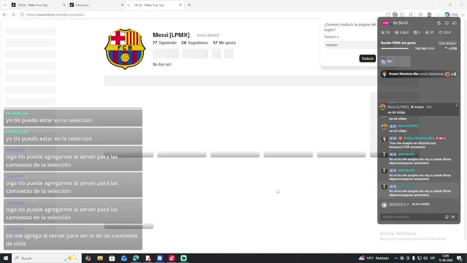The width and height of the screenshot is (467, 263).
Task: Click the 'No bio yet.' text
Action: point(162,64)
